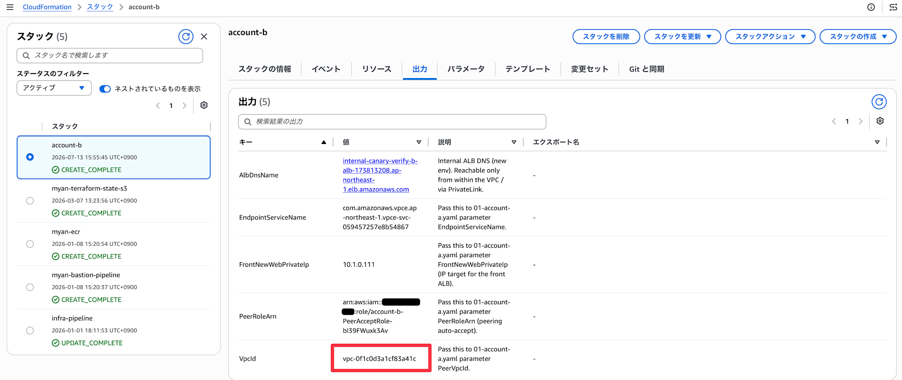Image resolution: width=902 pixels, height=380 pixels.
Task: Close the stacks side panel
Action: point(204,37)
